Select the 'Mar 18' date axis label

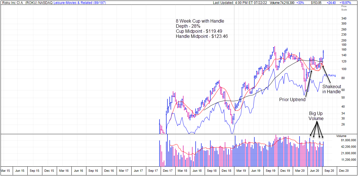tap(182, 171)
